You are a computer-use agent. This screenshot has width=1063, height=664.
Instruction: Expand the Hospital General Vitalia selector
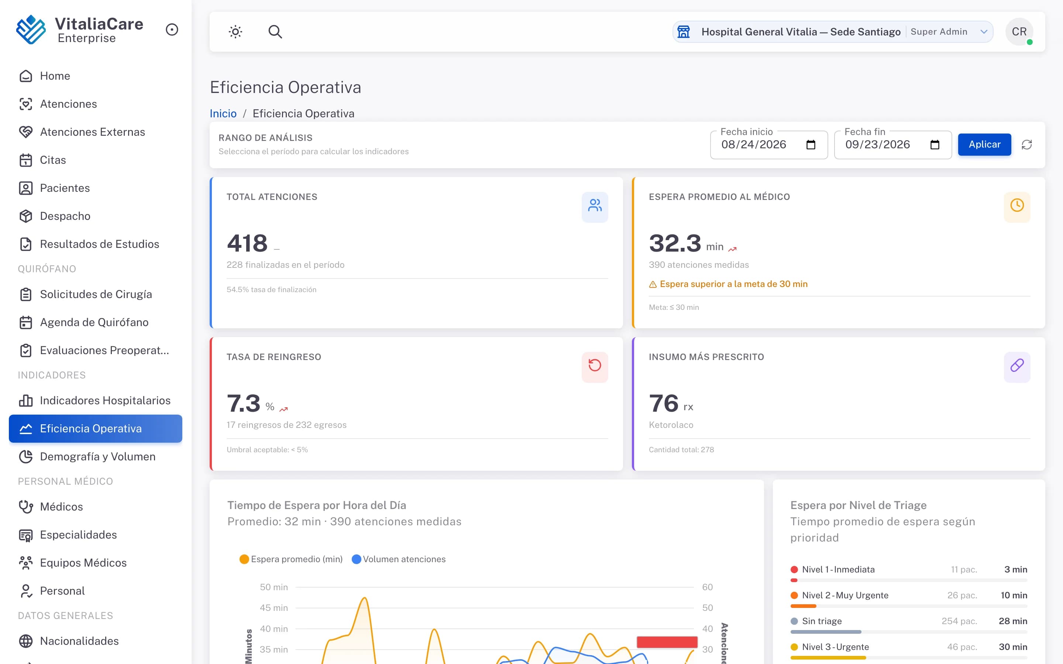click(x=832, y=32)
